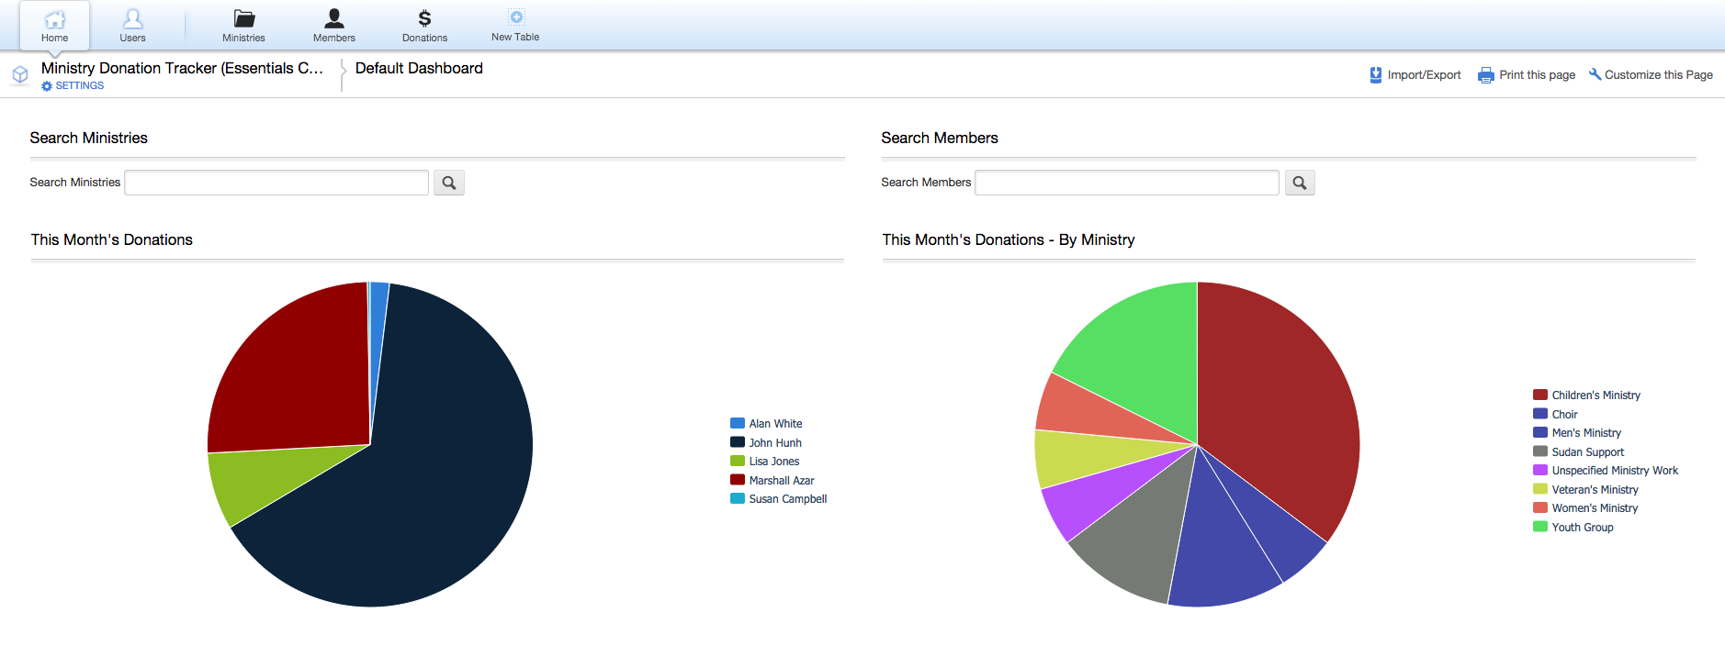Open the Home tab
The width and height of the screenshot is (1725, 668).
pos(55,26)
